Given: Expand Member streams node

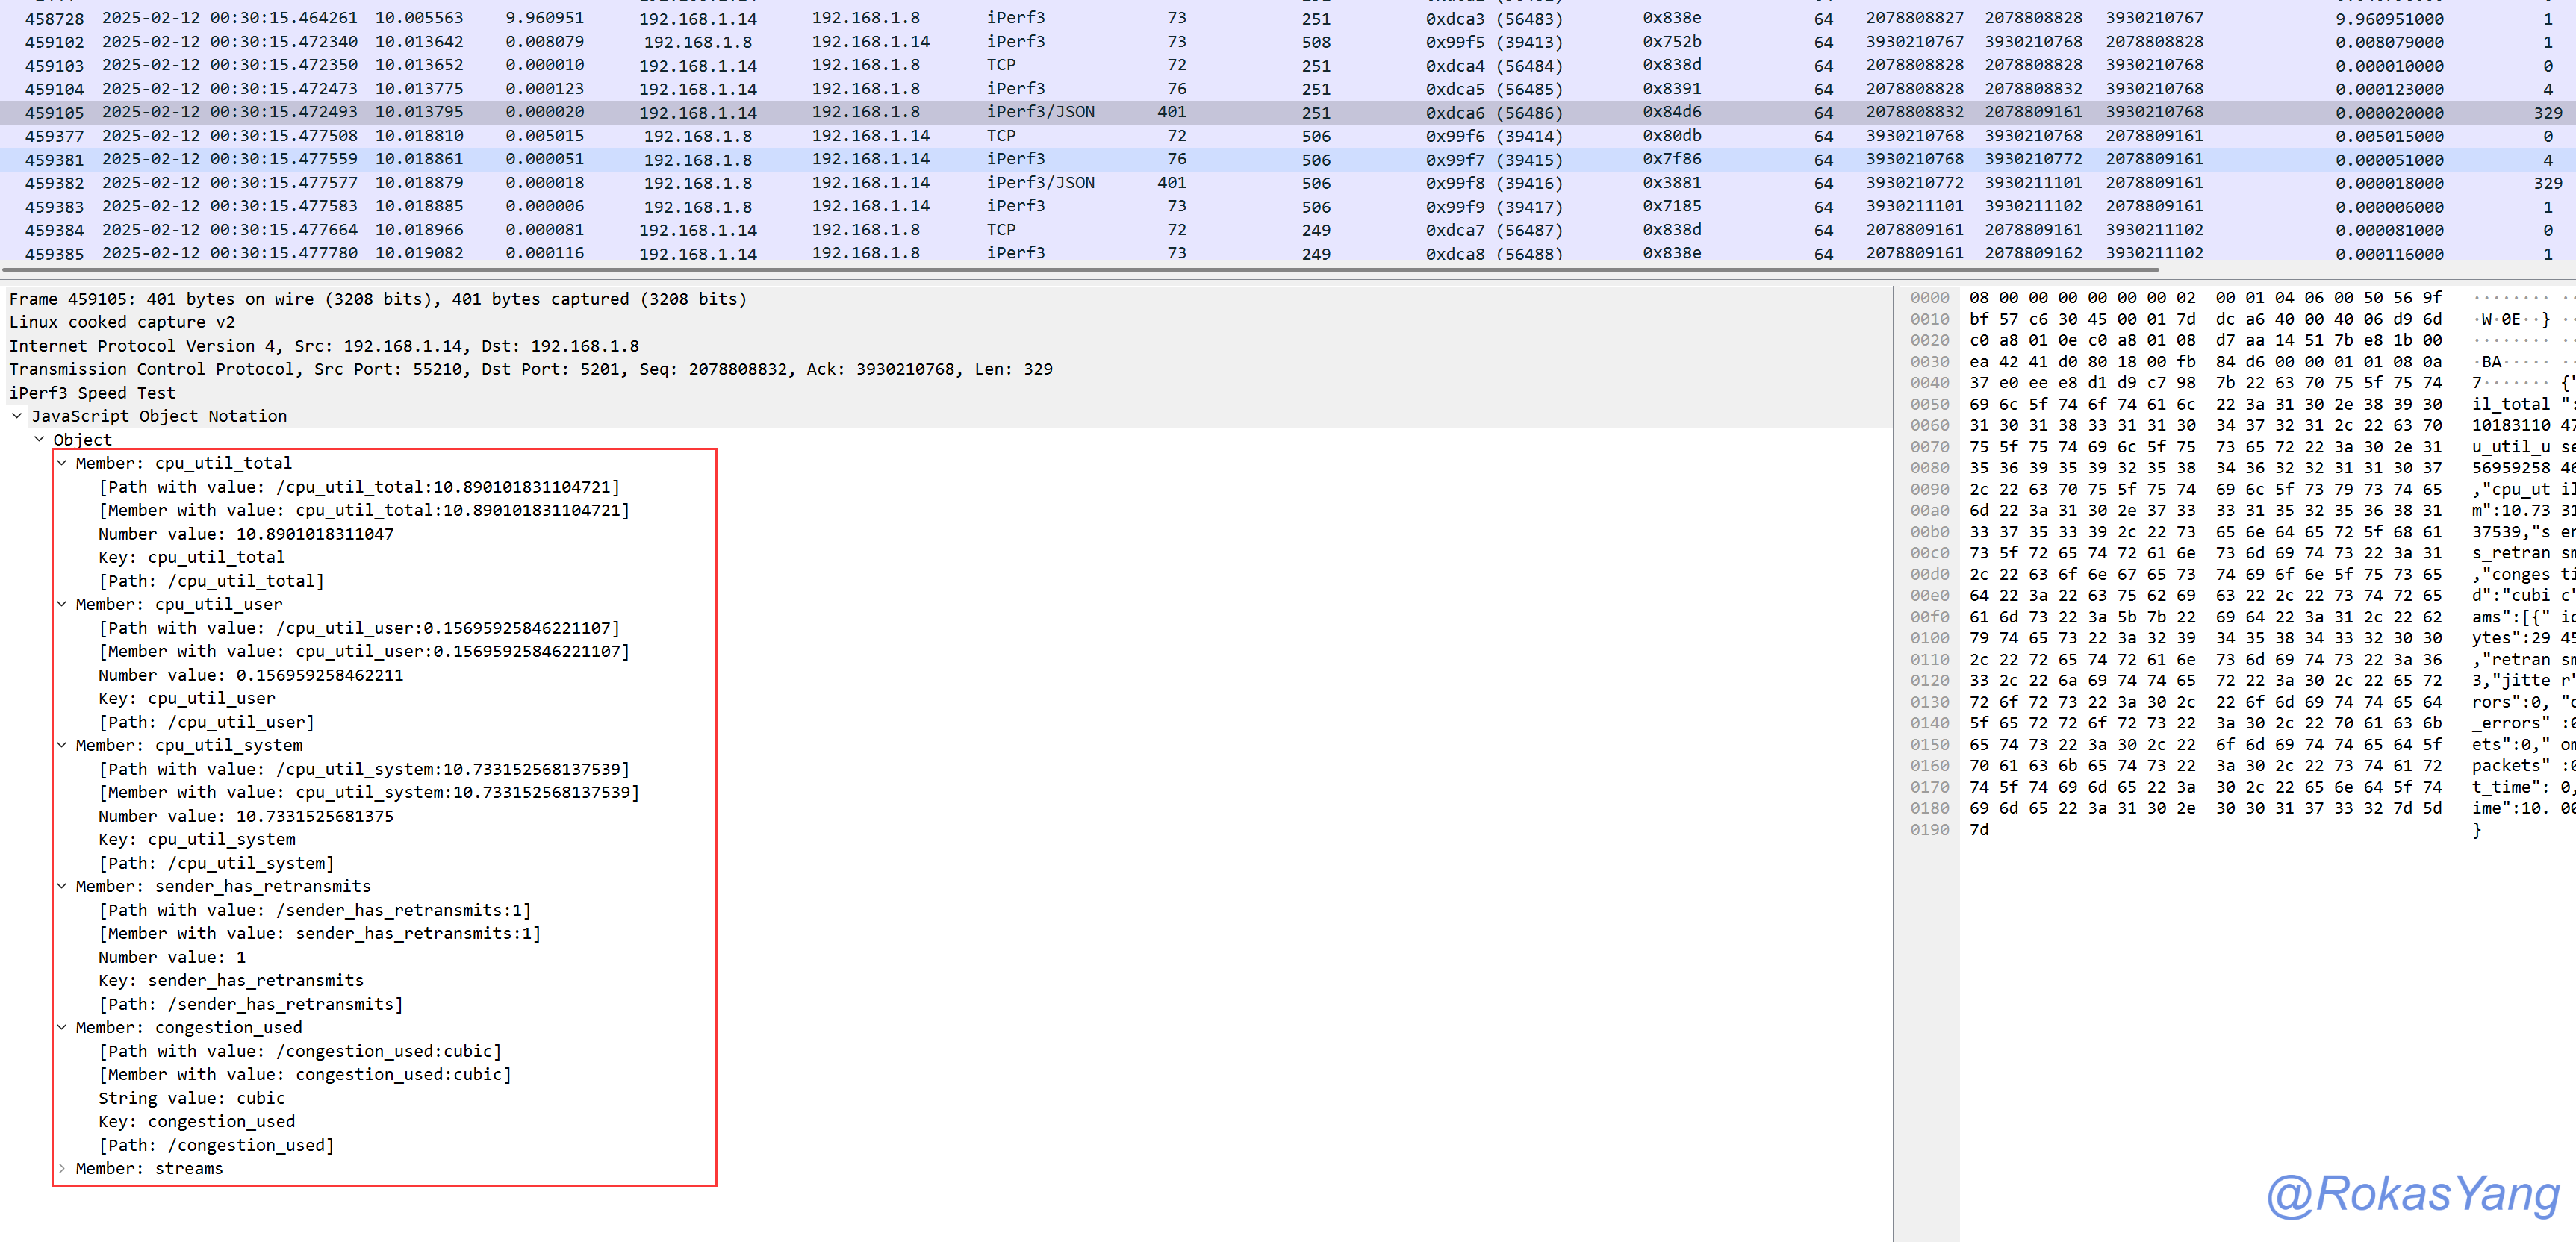Looking at the screenshot, I should [x=62, y=1168].
